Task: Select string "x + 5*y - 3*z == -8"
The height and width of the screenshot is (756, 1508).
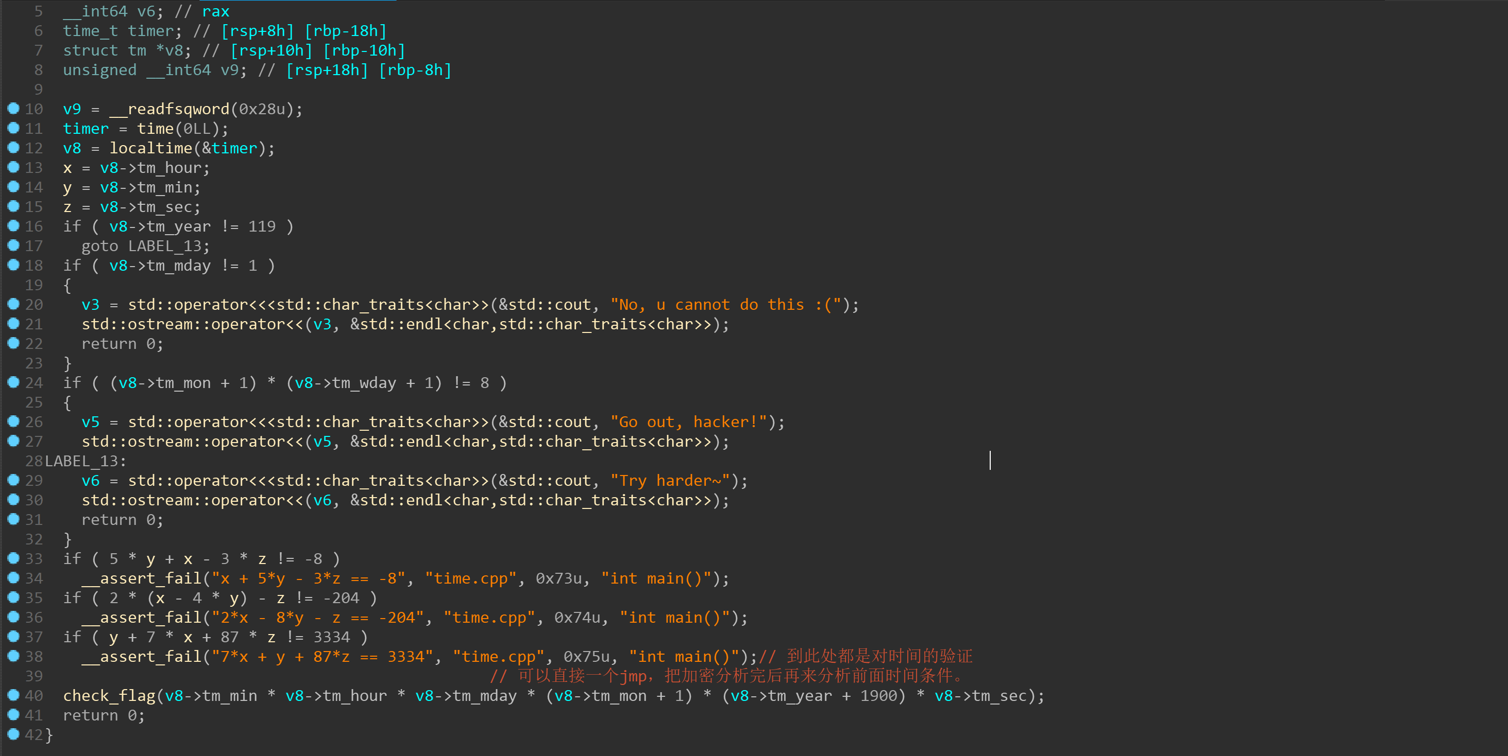Action: (309, 579)
